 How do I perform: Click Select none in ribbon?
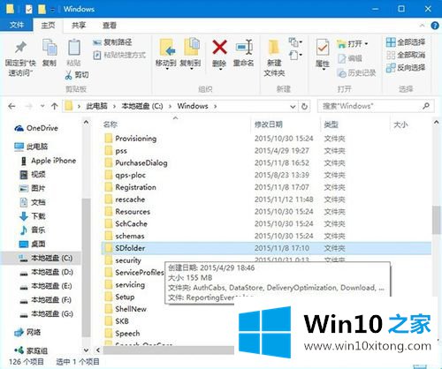click(406, 55)
